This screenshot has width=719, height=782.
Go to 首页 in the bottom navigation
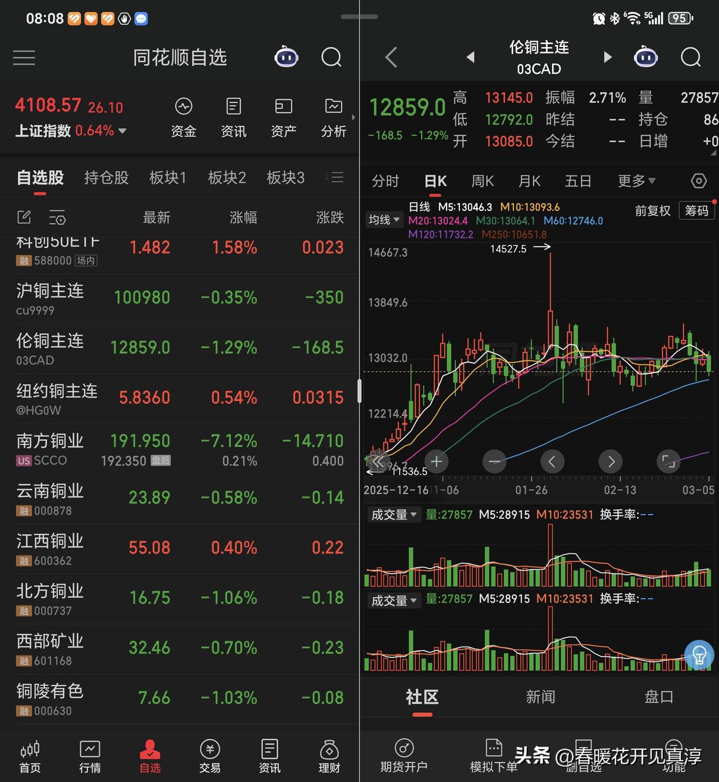(x=30, y=757)
